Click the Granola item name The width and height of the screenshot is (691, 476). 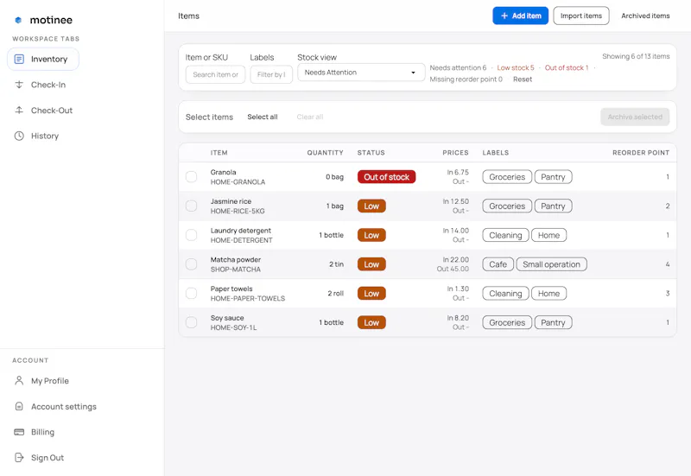223,172
